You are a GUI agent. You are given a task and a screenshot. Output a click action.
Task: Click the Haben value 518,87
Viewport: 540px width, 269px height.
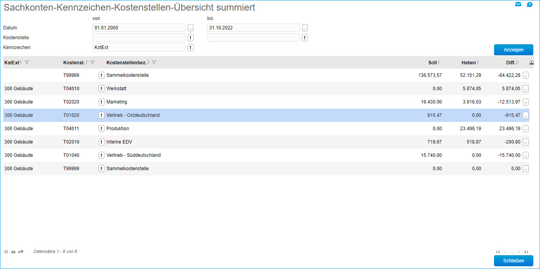coord(474,142)
